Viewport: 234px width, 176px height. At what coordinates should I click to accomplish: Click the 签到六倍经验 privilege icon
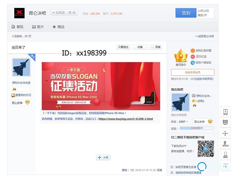coord(193,63)
